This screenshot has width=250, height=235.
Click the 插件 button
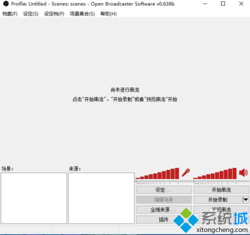tap(163, 219)
